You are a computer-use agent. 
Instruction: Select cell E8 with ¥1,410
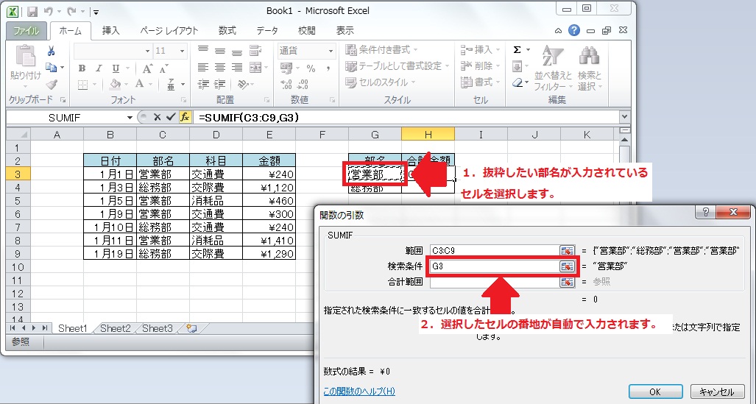point(269,240)
